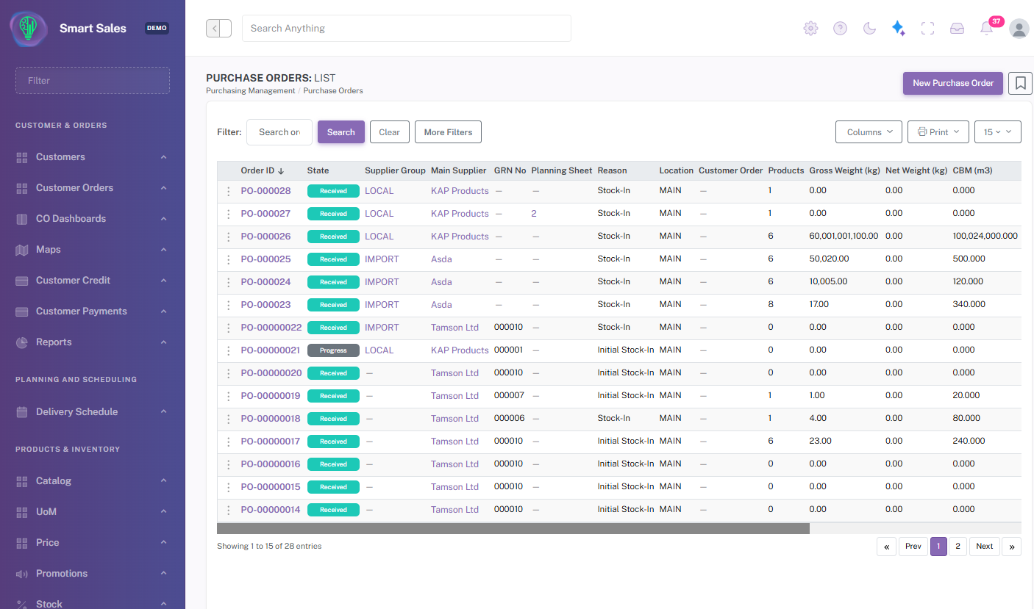Collapse sidebar with the arrow toggle
This screenshot has height=609, width=1034.
(x=218, y=28)
